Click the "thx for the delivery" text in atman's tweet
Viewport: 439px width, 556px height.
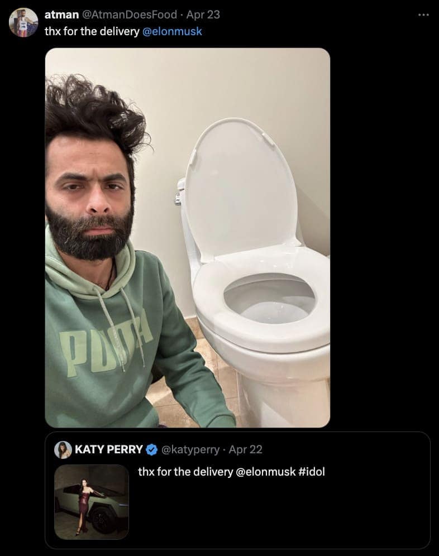point(92,31)
